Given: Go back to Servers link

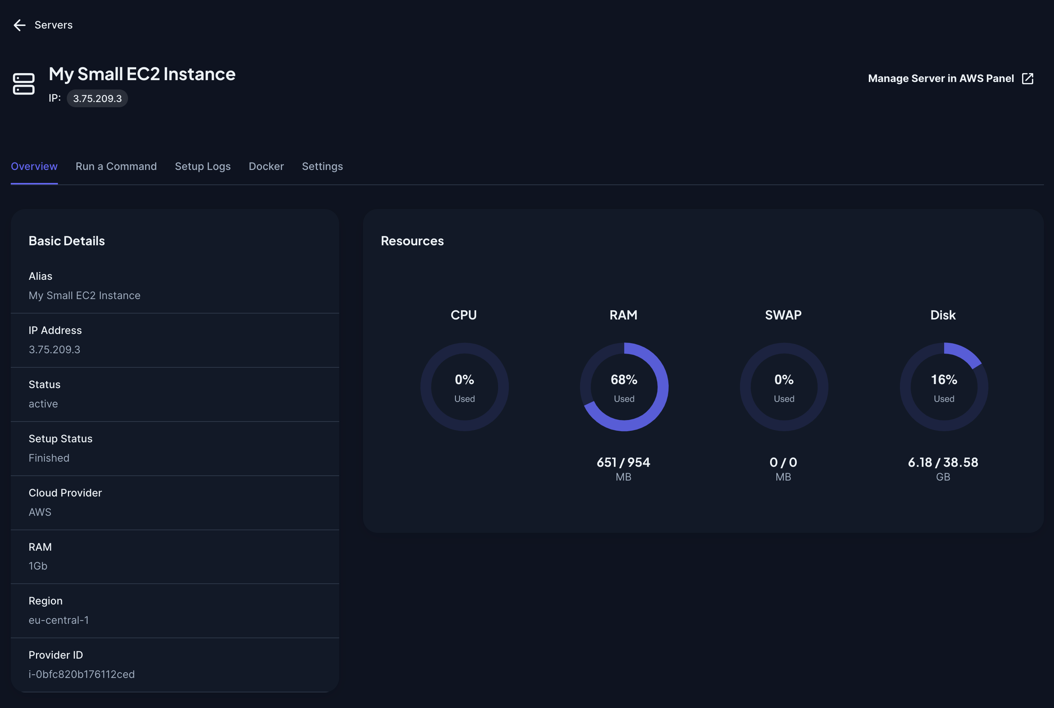Looking at the screenshot, I should click(x=53, y=25).
